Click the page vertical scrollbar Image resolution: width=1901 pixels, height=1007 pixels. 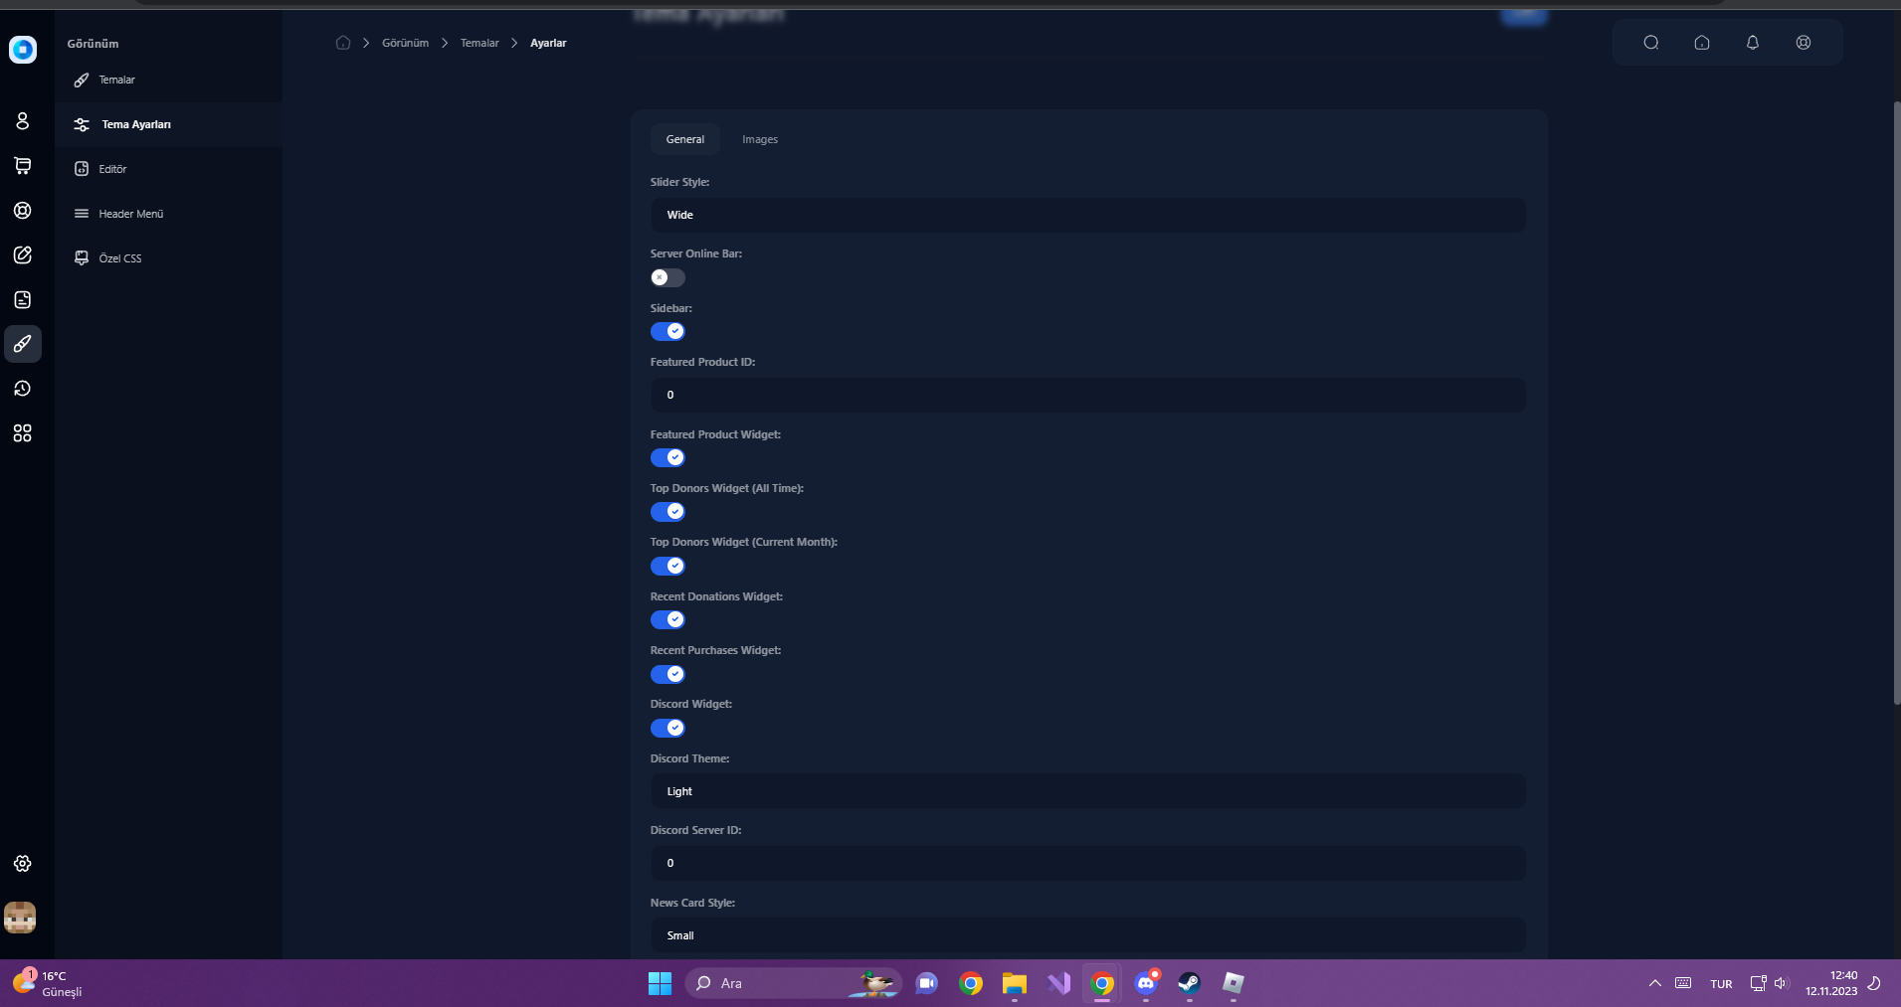click(1897, 403)
